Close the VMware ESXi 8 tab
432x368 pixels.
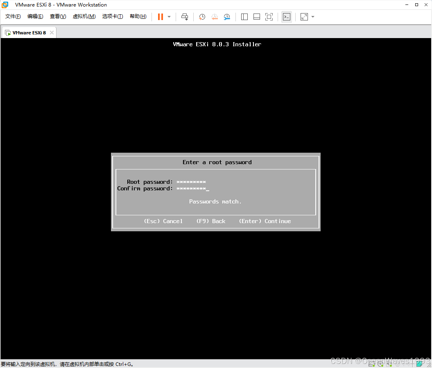click(52, 32)
